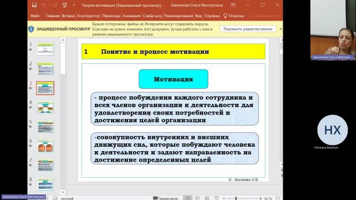The image size is (356, 200).
Task: Click thumbnail panel scroll up arrow
Action: (x=63, y=40)
